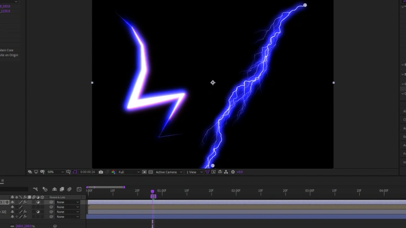Viewport: 406px width, 228px height.
Task: Click the playhead current time indicator
Action: (x=153, y=193)
